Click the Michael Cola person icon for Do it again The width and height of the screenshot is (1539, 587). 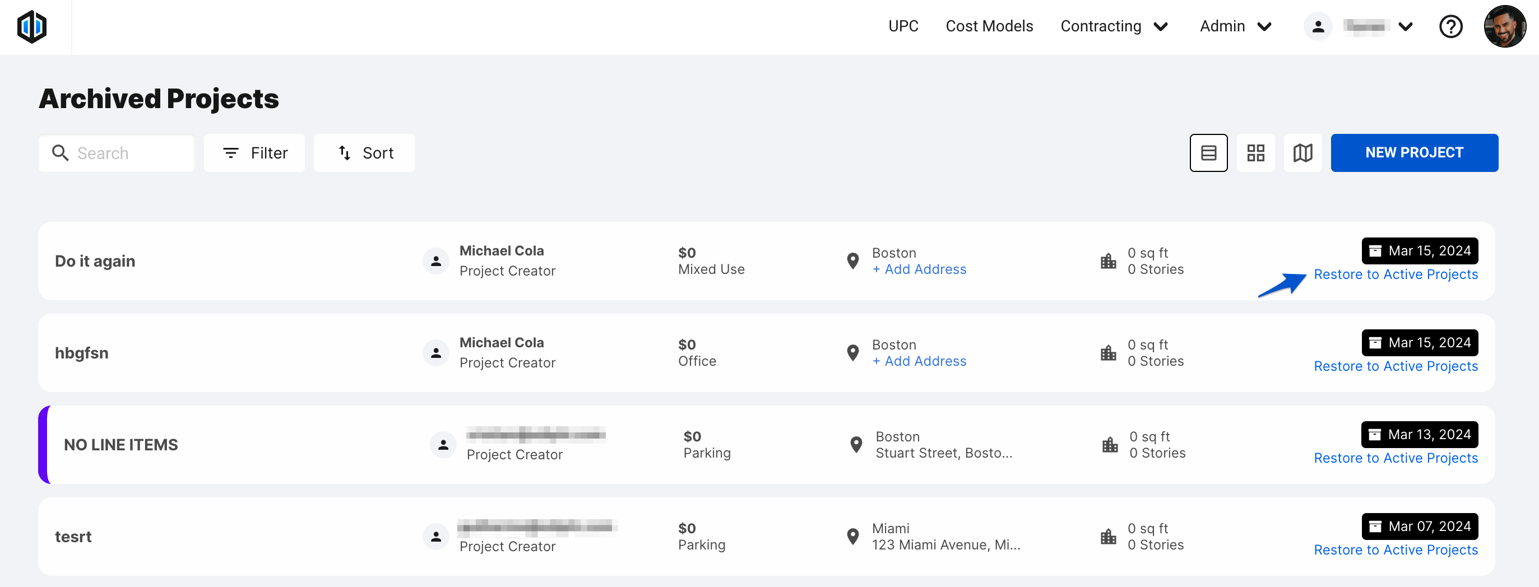(436, 261)
